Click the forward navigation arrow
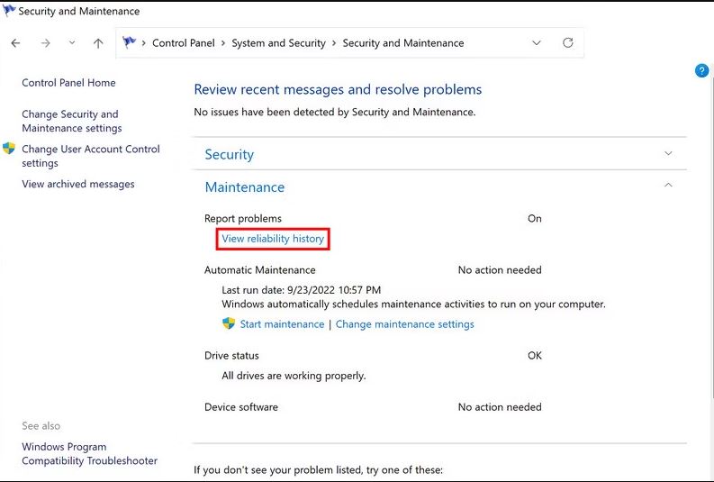 [x=46, y=43]
